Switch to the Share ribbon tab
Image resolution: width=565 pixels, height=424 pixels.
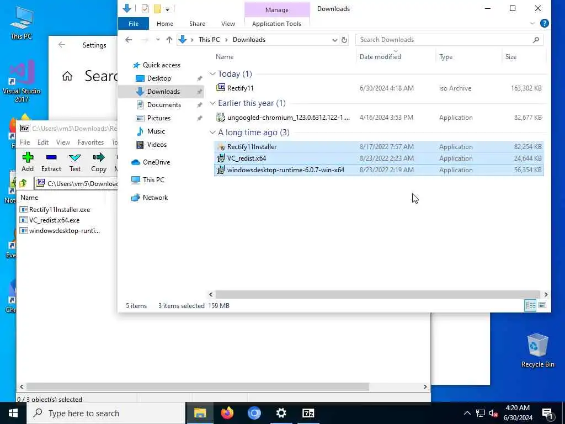point(197,24)
